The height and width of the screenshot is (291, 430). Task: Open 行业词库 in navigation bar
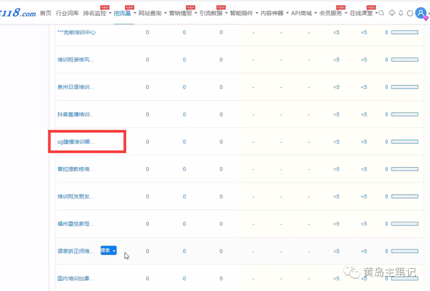coord(67,13)
